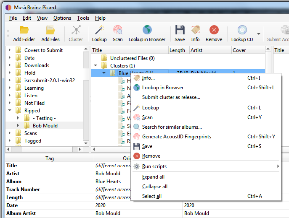Collapse the Blue Hearts cluster

104,73
